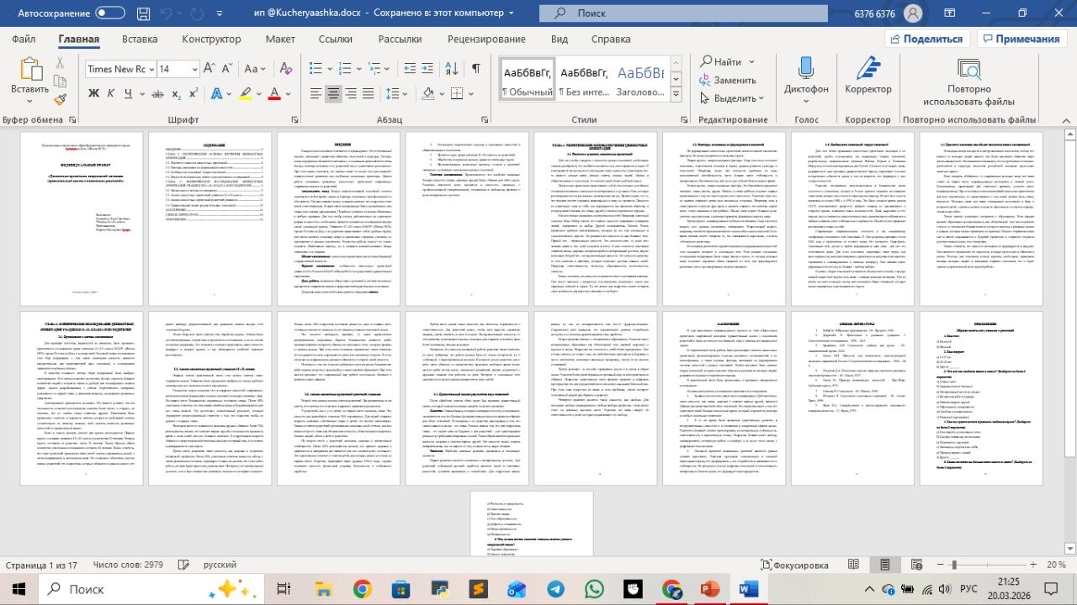
Task: Open bullet list style dropdown arrow
Action: (x=329, y=69)
